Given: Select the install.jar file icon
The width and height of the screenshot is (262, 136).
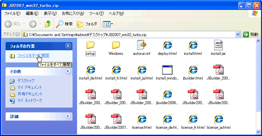Looking at the screenshot, I should point(218,45).
